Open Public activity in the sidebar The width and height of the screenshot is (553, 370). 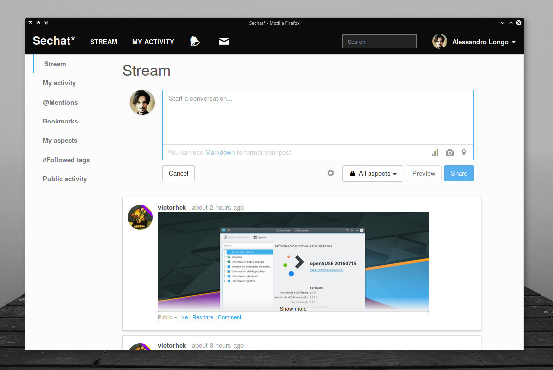pyautogui.click(x=65, y=179)
